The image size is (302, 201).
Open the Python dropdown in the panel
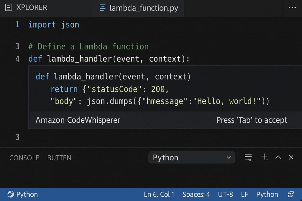click(x=192, y=157)
